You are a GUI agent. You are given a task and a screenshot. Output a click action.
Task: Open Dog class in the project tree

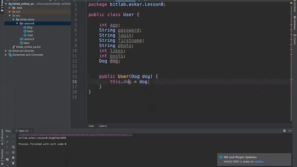(x=30, y=27)
